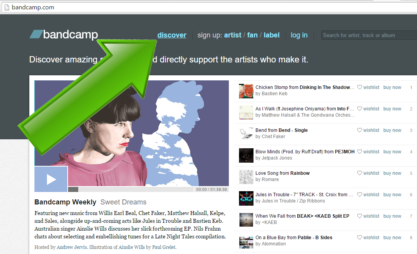The height and width of the screenshot is (254, 417).
Task: Select Blow Minds track title
Action: (x=305, y=152)
